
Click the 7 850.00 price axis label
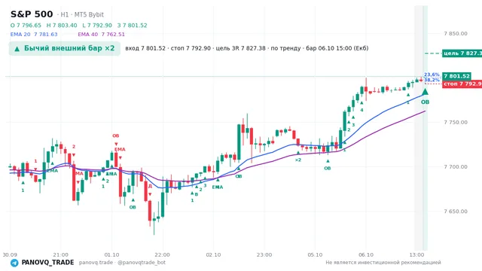[x=456, y=33]
